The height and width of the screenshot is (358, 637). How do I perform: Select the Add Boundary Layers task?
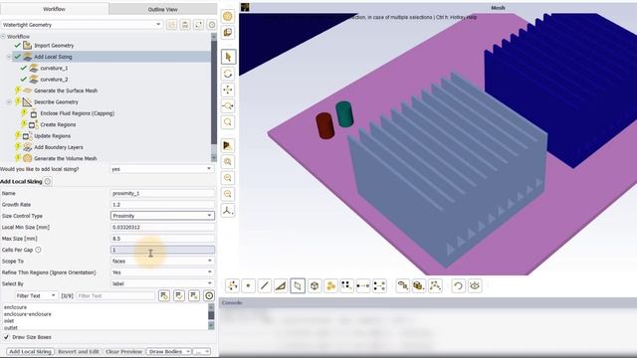coord(59,147)
